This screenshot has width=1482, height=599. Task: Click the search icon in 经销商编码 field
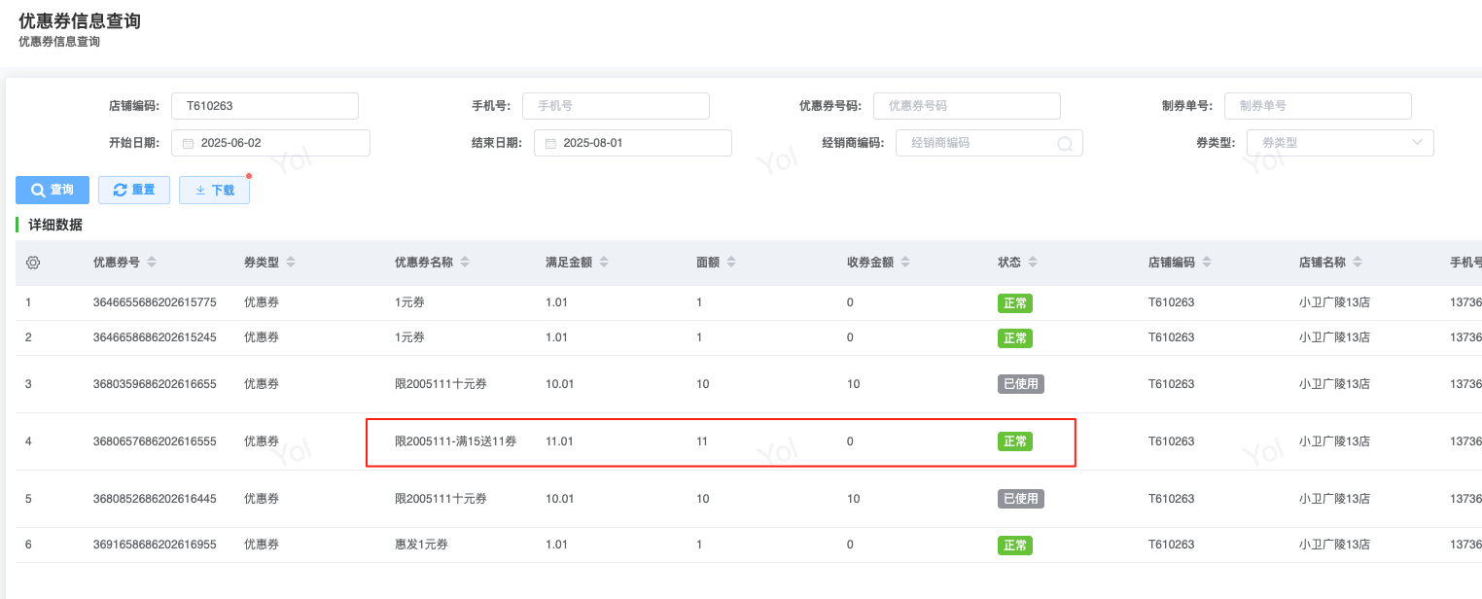point(1065,143)
